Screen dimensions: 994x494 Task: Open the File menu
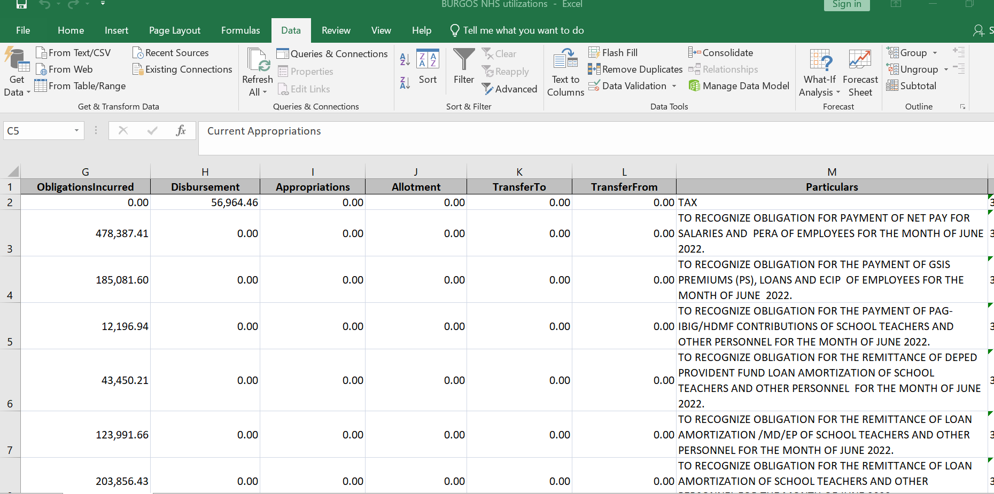tap(23, 30)
